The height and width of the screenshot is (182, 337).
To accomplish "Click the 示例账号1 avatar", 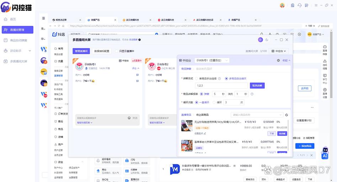I will click(79, 66).
